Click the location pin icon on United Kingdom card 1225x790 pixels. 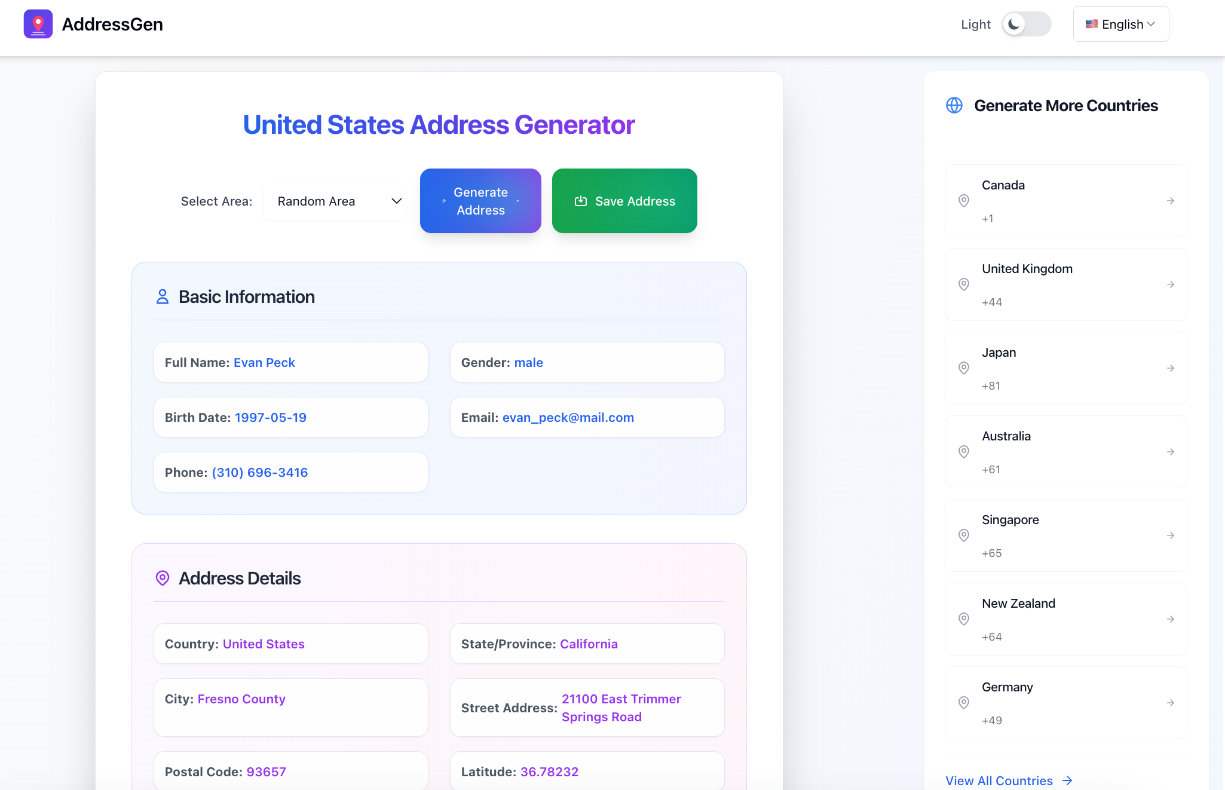[x=964, y=284]
